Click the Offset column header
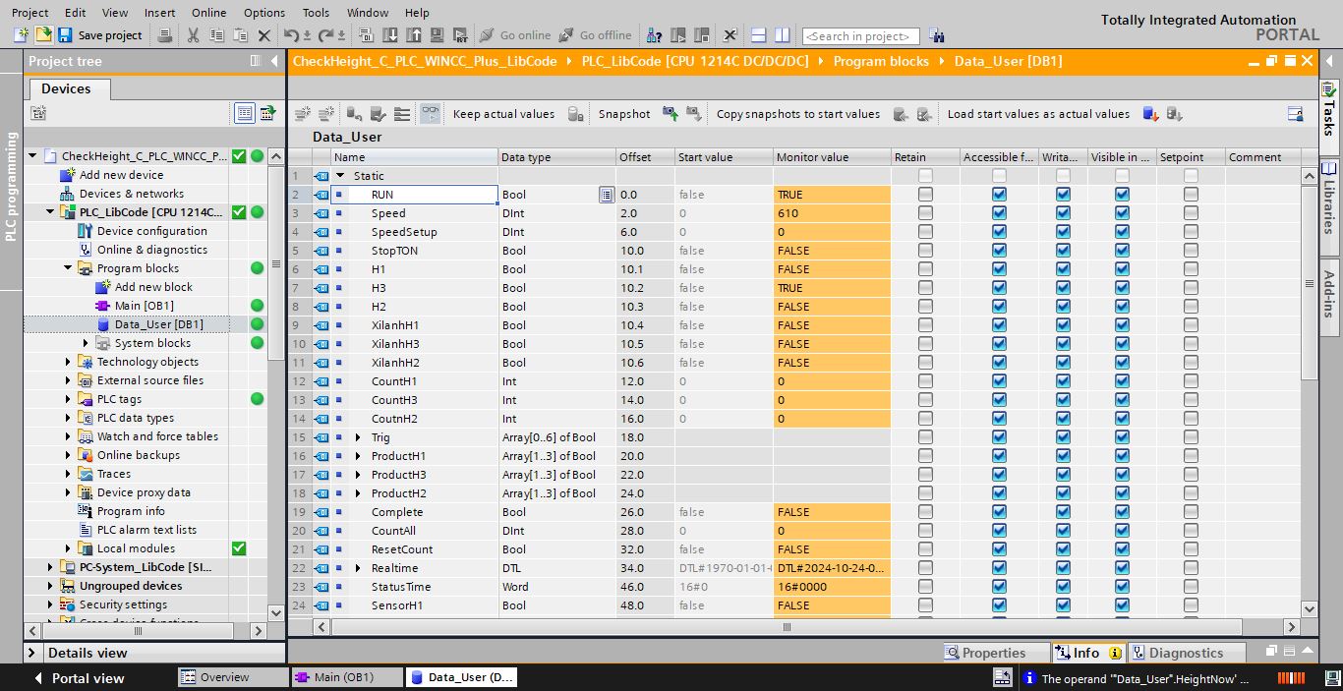This screenshot has width=1343, height=691. (645, 157)
